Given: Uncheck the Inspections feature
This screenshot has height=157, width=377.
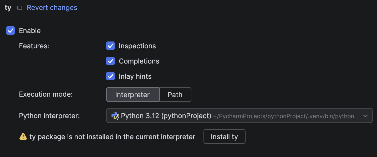Looking at the screenshot, I should 110,46.
